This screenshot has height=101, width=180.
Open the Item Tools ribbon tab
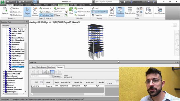[x=64, y=5]
